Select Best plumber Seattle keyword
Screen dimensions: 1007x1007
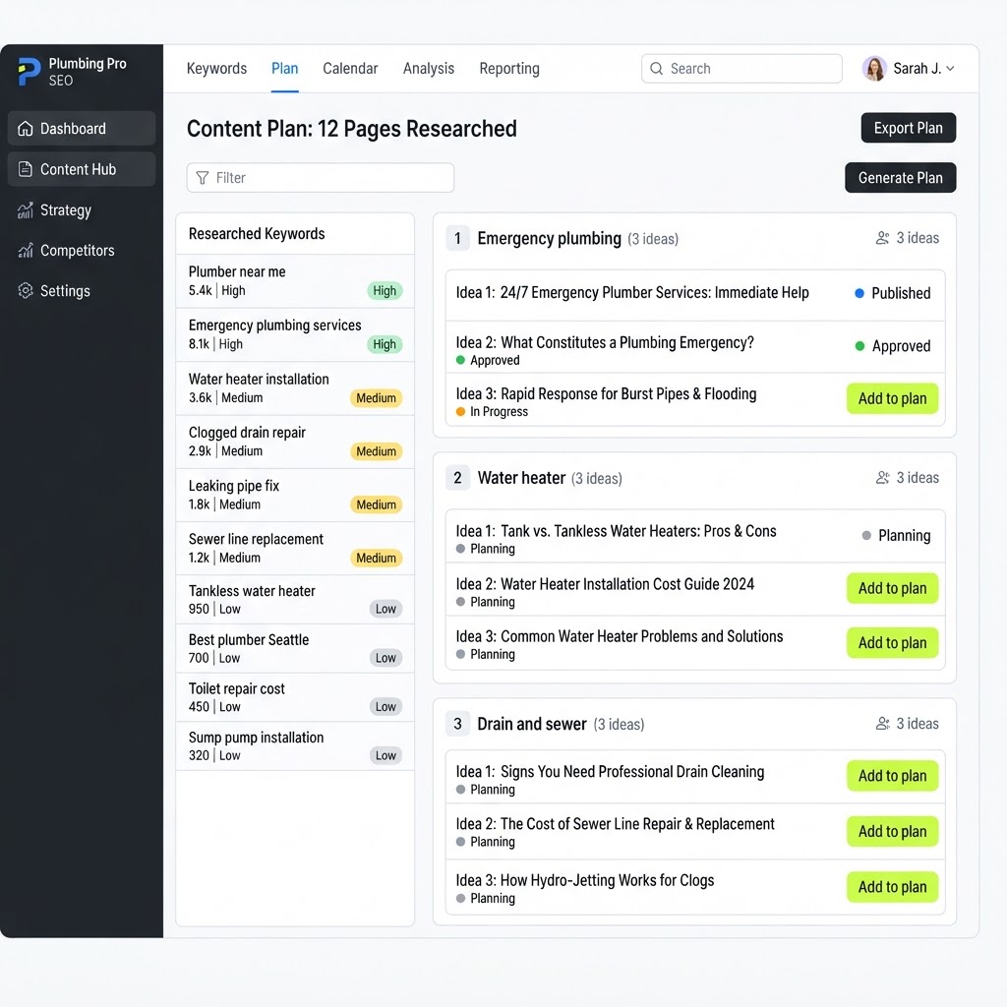295,649
